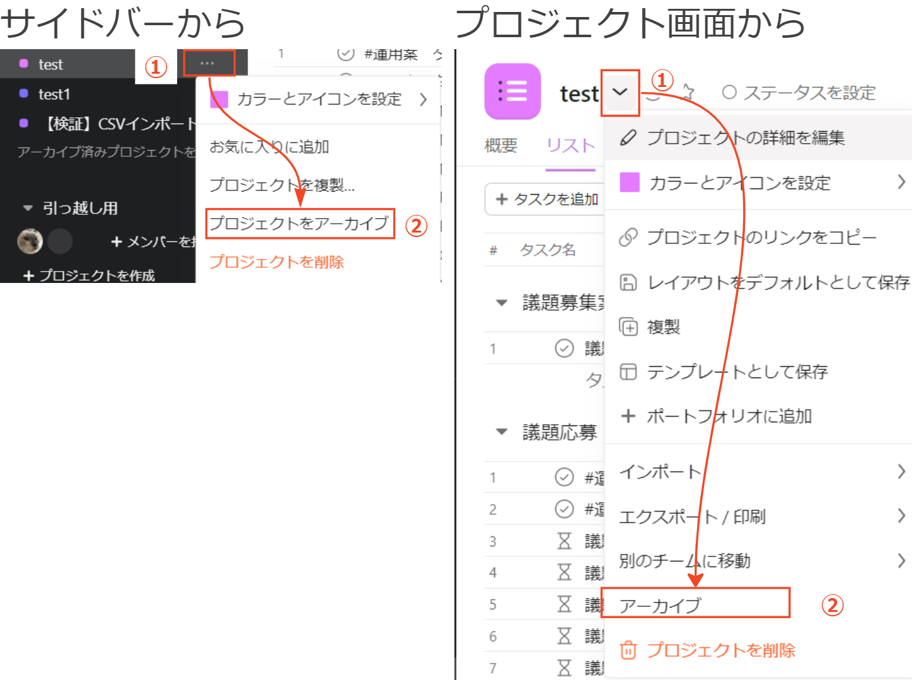Select カラーとアイコンを設定 in project screen menu
The height and width of the screenshot is (680, 912).
(x=758, y=183)
